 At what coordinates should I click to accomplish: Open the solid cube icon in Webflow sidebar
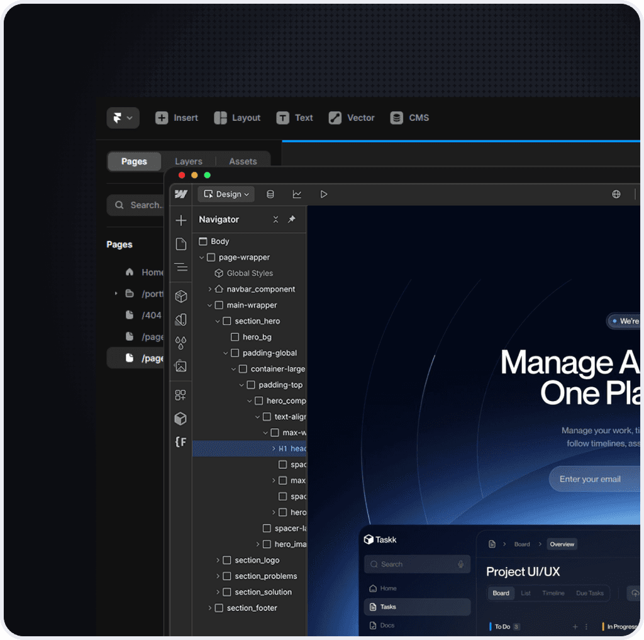tap(181, 419)
